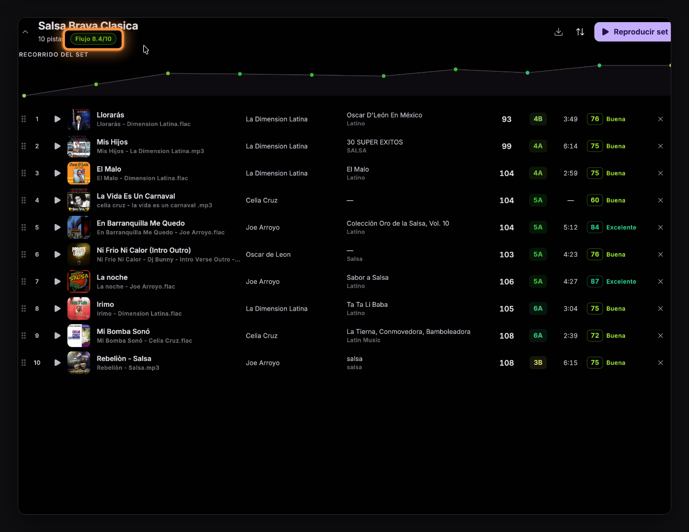Click the drag handle for Irimo

coord(24,308)
